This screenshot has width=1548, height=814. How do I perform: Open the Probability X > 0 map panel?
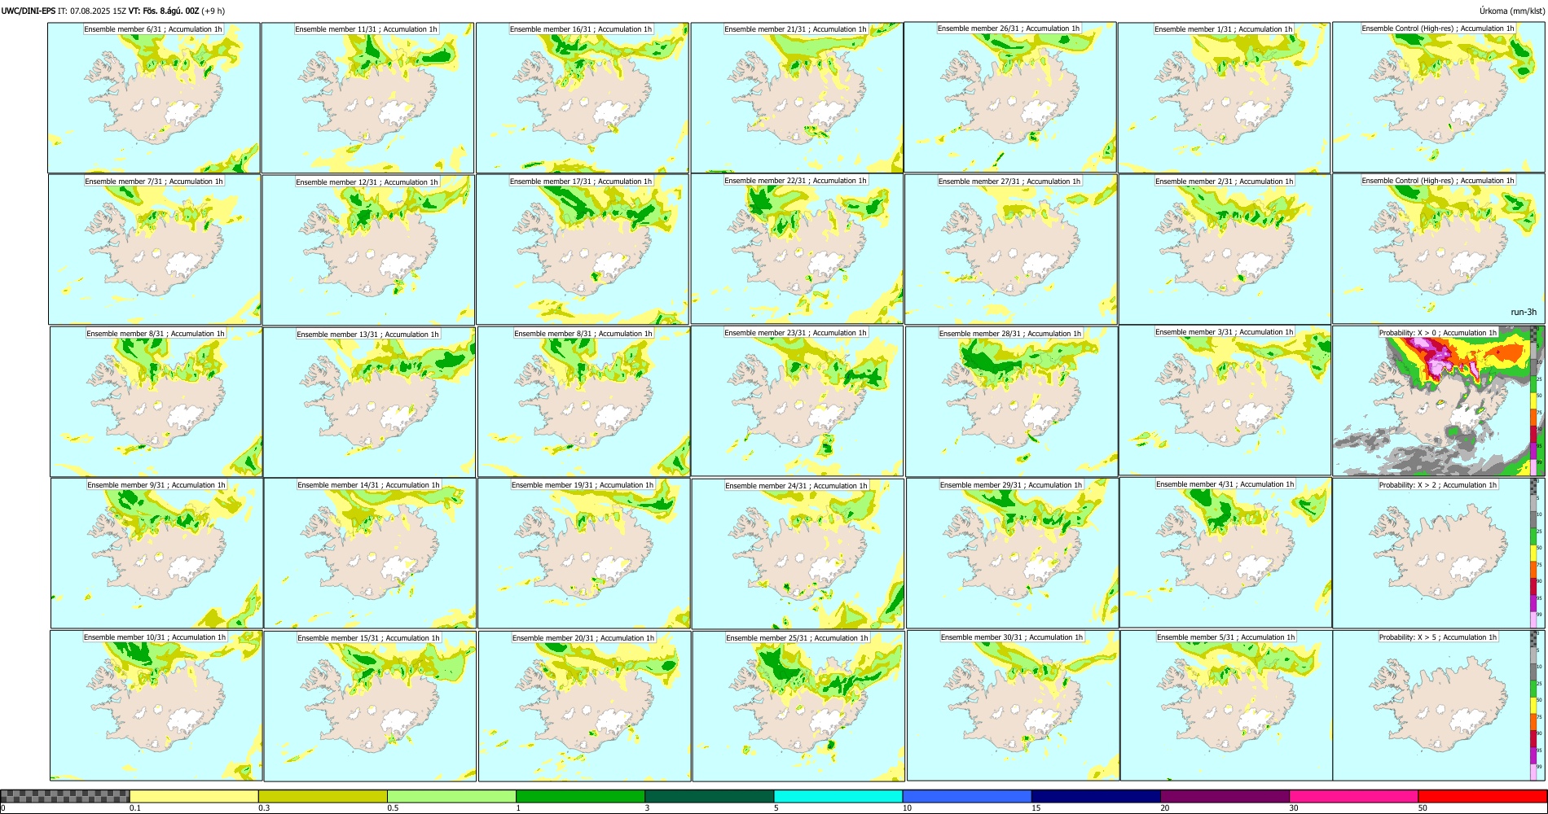pyautogui.click(x=1439, y=400)
